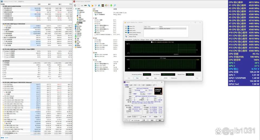Image resolution: width=260 pixels, height=140 pixels.
Task: Switch to the Cooling Fans tab
Action: click(136, 40)
